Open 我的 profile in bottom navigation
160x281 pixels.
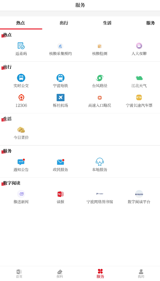[x=141, y=274]
